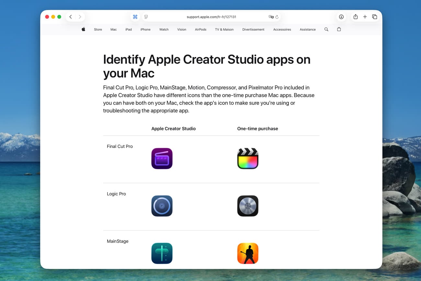Click the Final Cut Pro Creator Studio icon
This screenshot has height=281, width=421.
(162, 159)
